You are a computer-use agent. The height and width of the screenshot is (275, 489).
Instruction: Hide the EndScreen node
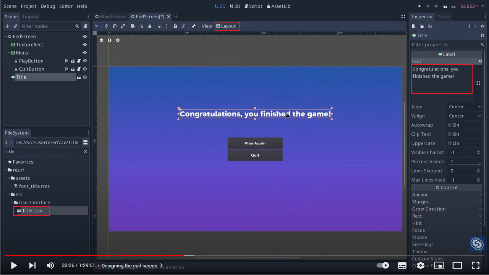[85, 37]
